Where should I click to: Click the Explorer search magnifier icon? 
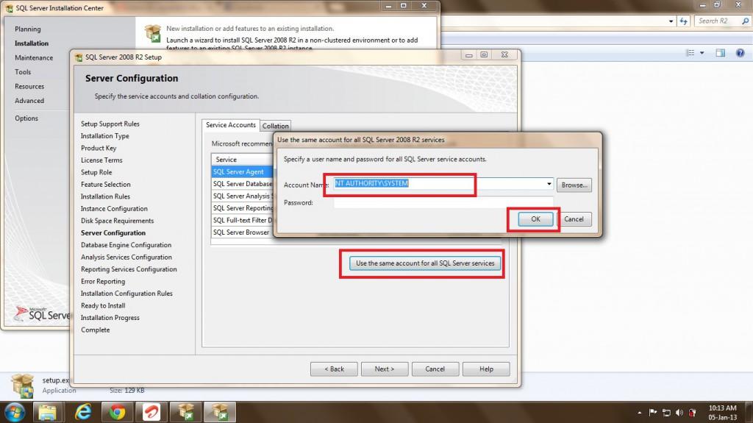click(x=745, y=21)
